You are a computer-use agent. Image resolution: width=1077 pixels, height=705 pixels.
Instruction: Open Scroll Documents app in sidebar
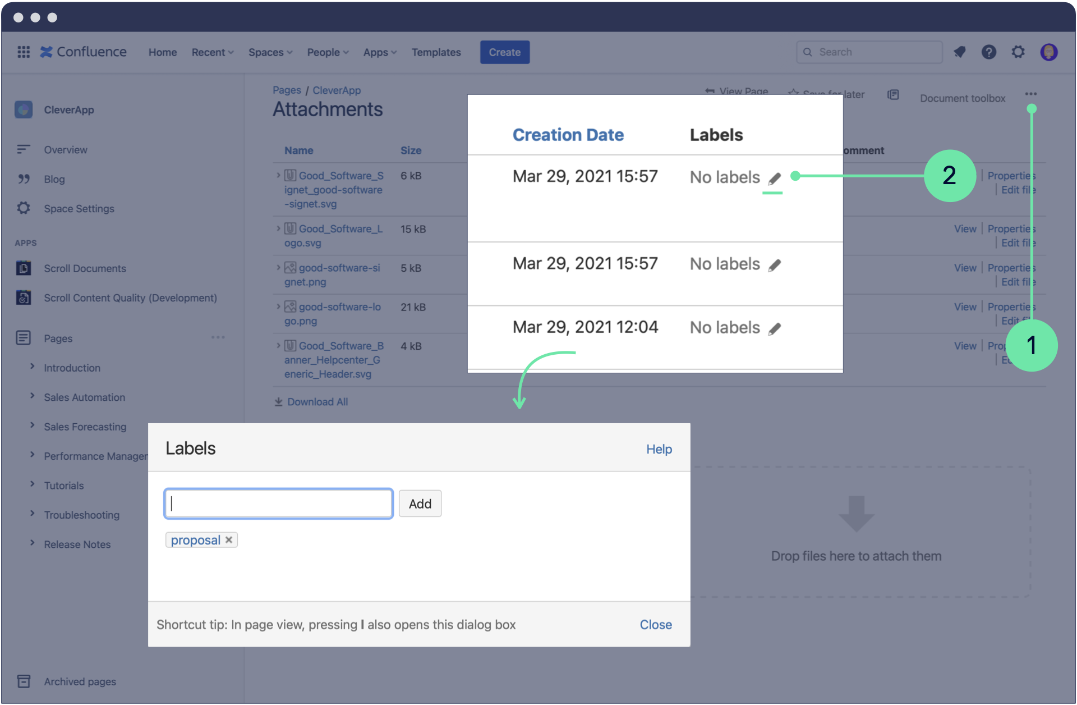click(85, 268)
